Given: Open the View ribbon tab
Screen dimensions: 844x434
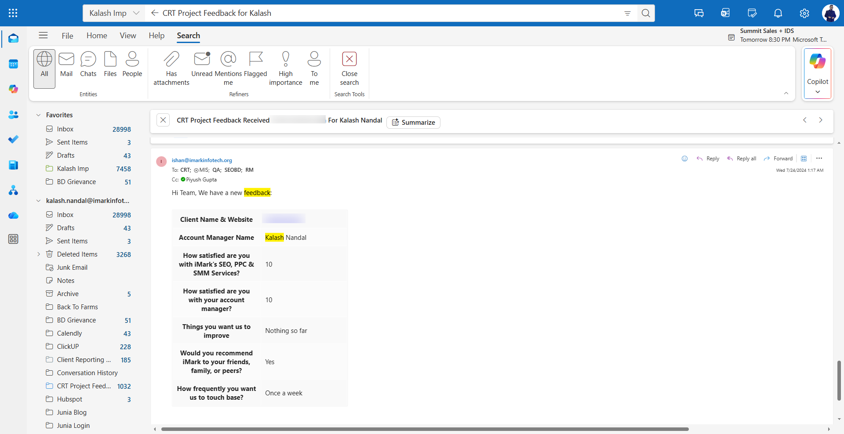Looking at the screenshot, I should pyautogui.click(x=128, y=36).
